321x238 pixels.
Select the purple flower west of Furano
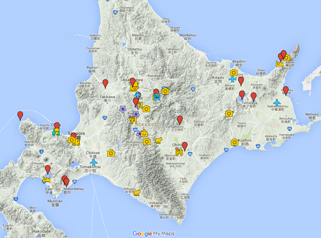(123, 109)
